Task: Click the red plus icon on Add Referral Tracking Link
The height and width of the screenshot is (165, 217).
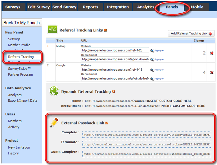Action: click(x=210, y=33)
